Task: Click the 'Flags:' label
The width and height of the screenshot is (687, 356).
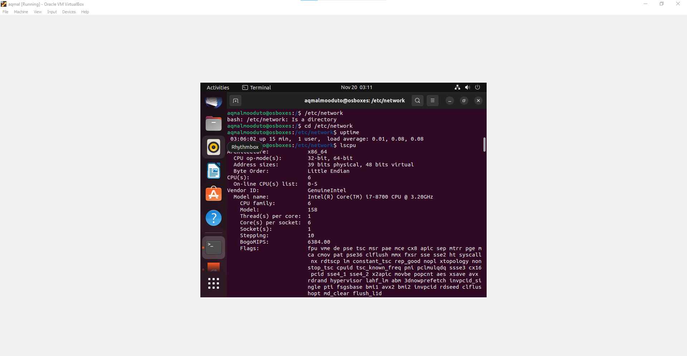Action: pyautogui.click(x=249, y=248)
